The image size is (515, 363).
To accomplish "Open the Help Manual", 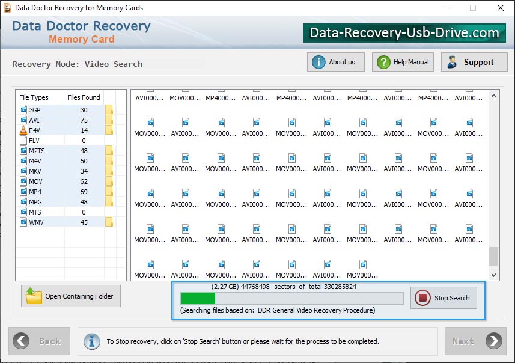I will click(x=403, y=62).
